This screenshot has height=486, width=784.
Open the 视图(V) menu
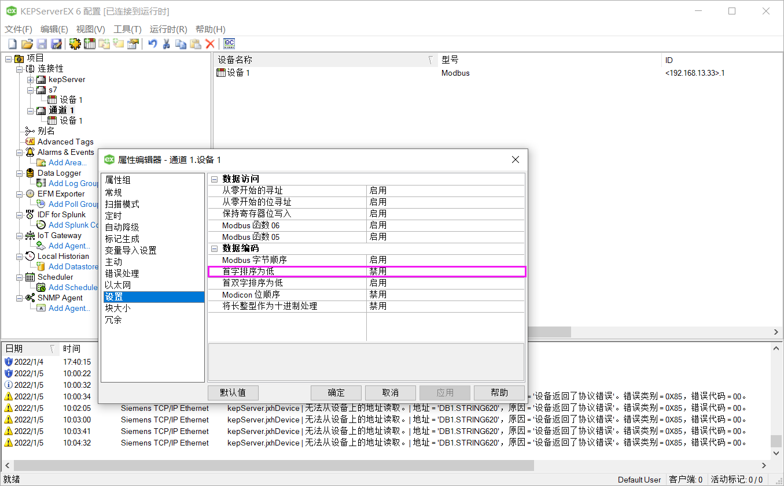click(x=91, y=29)
